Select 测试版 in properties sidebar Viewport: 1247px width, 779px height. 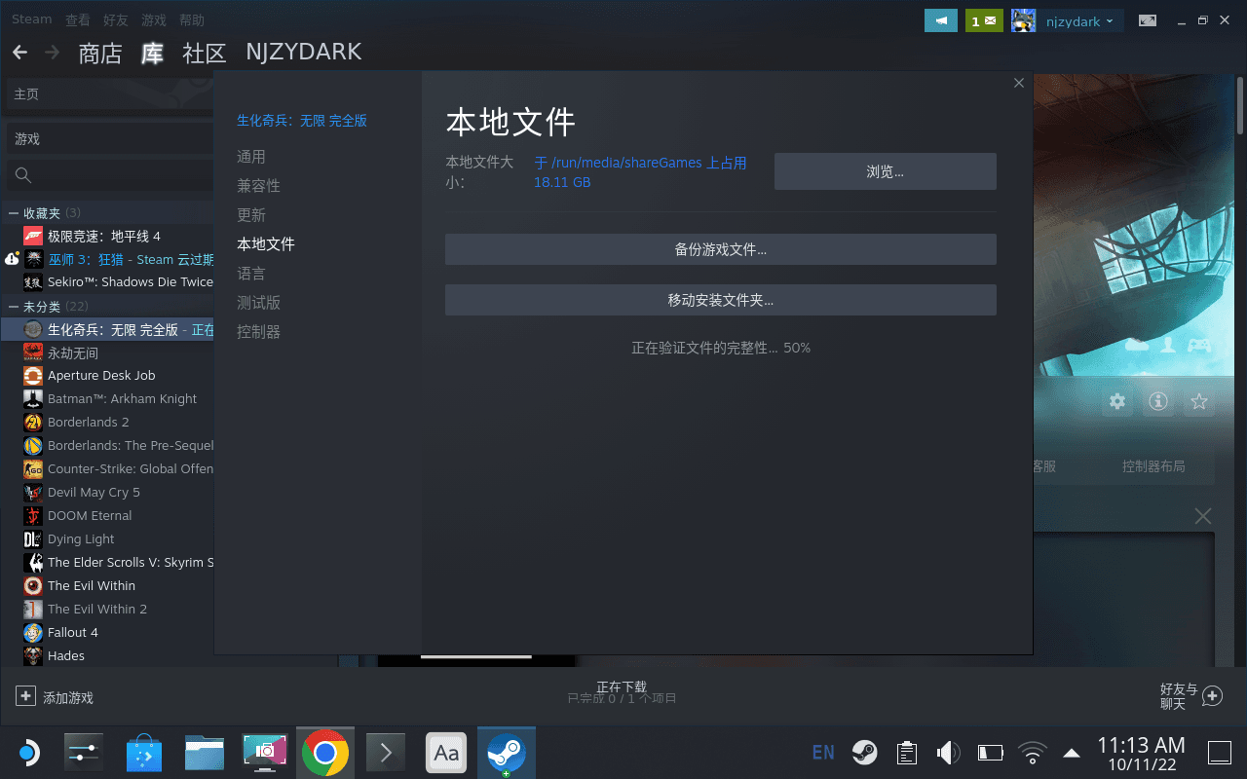pyautogui.click(x=258, y=303)
